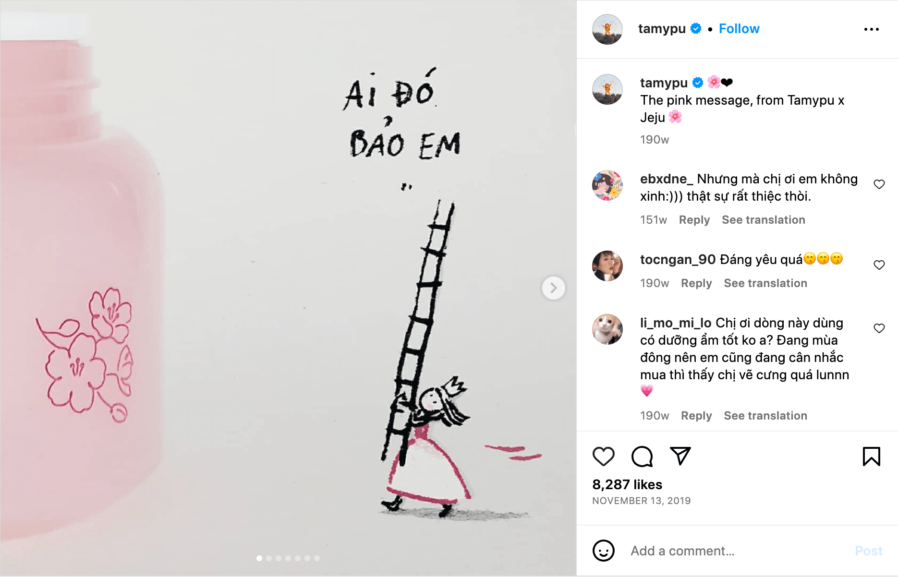
Task: Like li_mo_mi_lo's comment
Action: click(x=879, y=328)
